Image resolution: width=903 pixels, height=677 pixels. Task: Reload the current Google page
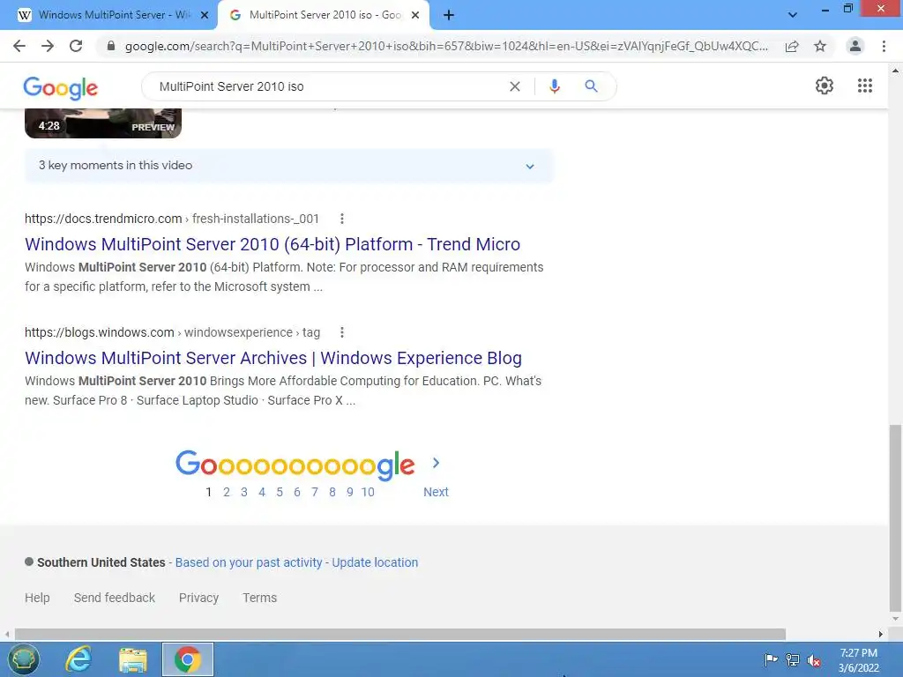[76, 46]
